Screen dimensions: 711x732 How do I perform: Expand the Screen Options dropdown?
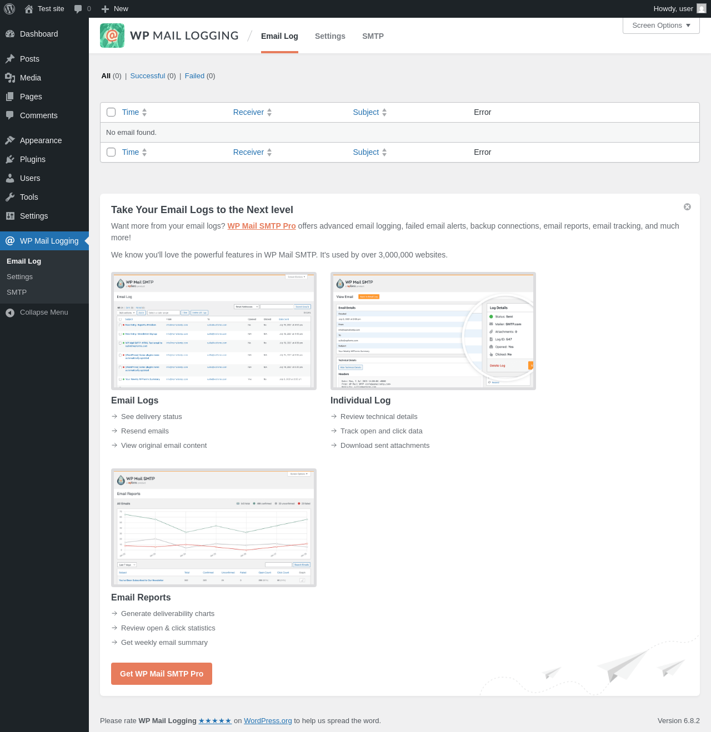point(661,26)
